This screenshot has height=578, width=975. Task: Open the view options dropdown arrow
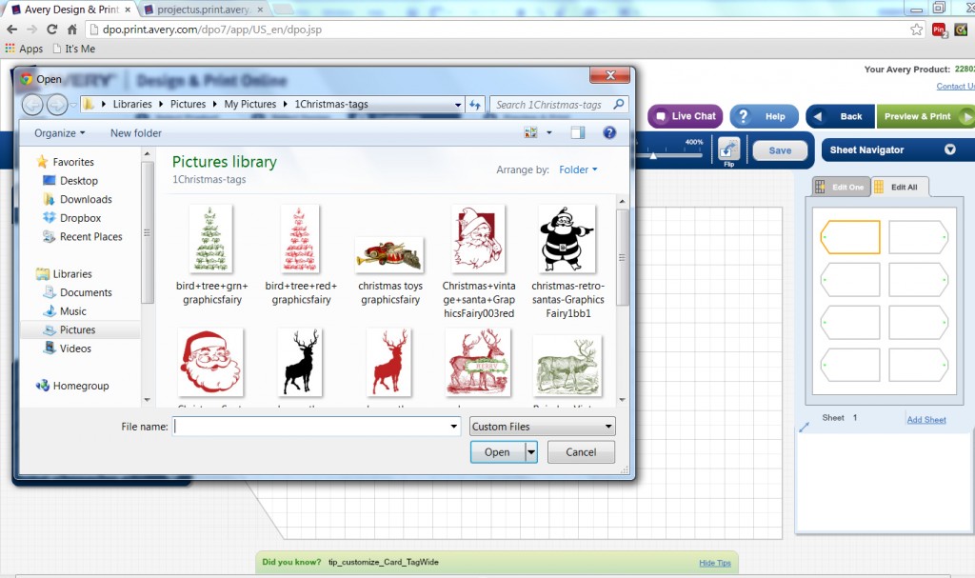tap(549, 132)
